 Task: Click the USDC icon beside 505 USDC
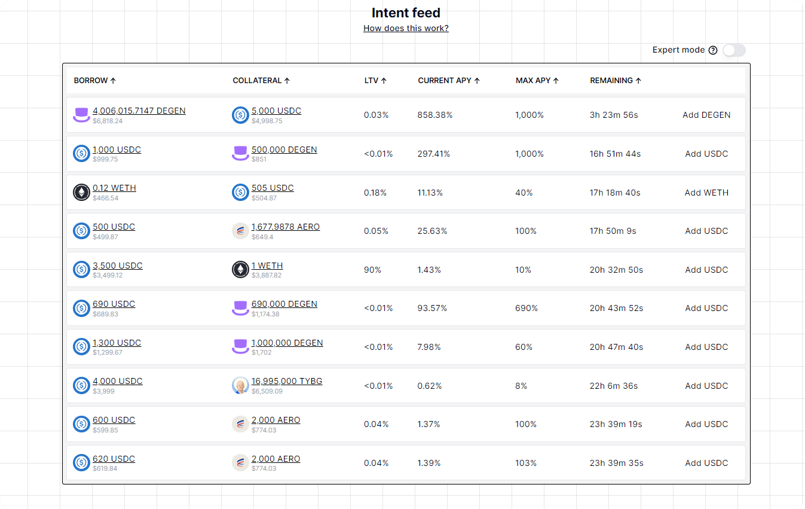coord(240,192)
